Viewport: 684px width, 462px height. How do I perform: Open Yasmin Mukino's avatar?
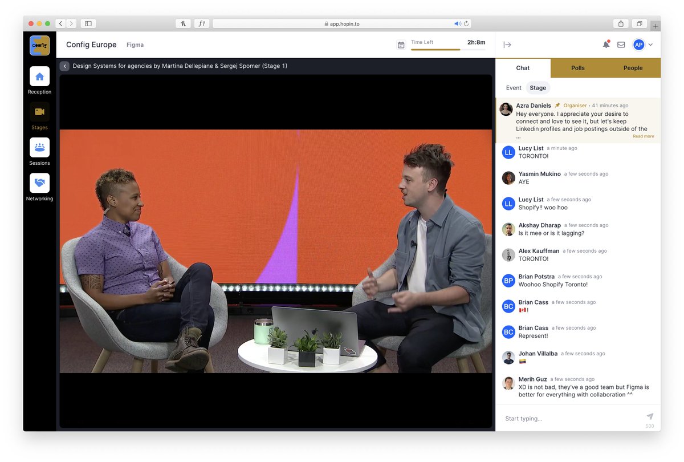(508, 178)
